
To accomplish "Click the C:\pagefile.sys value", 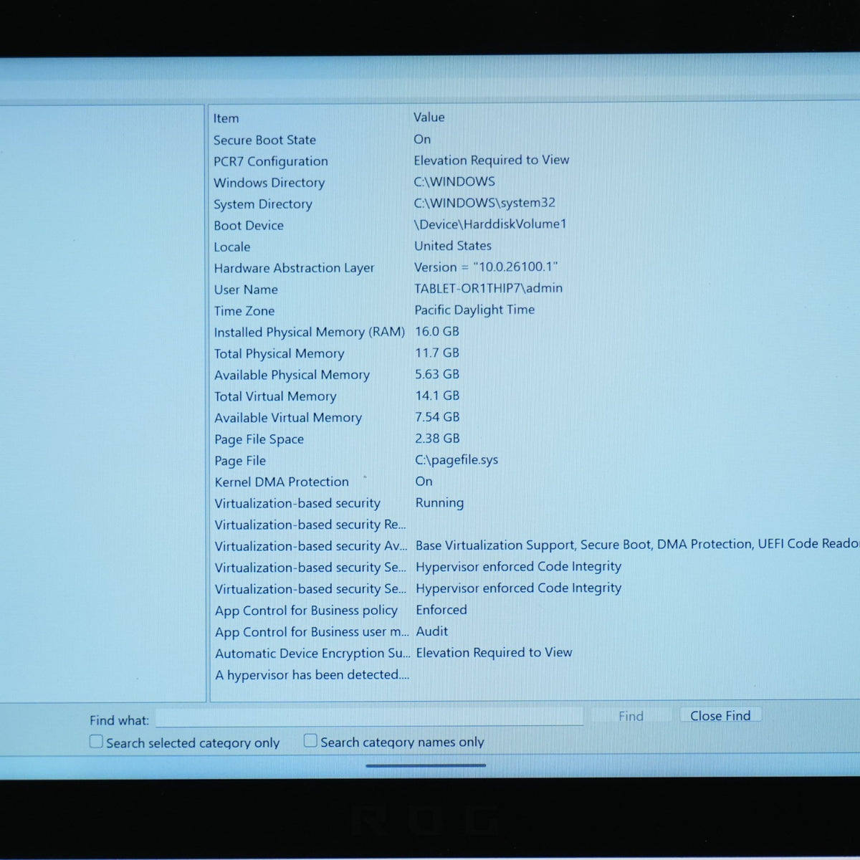I will click(x=457, y=459).
